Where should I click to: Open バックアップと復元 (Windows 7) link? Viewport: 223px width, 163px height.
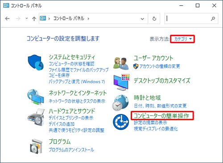pos(77,81)
